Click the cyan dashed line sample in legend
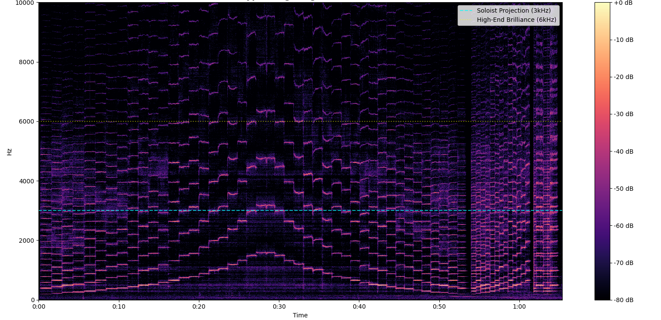Viewport: 661px width, 320px height. point(467,11)
